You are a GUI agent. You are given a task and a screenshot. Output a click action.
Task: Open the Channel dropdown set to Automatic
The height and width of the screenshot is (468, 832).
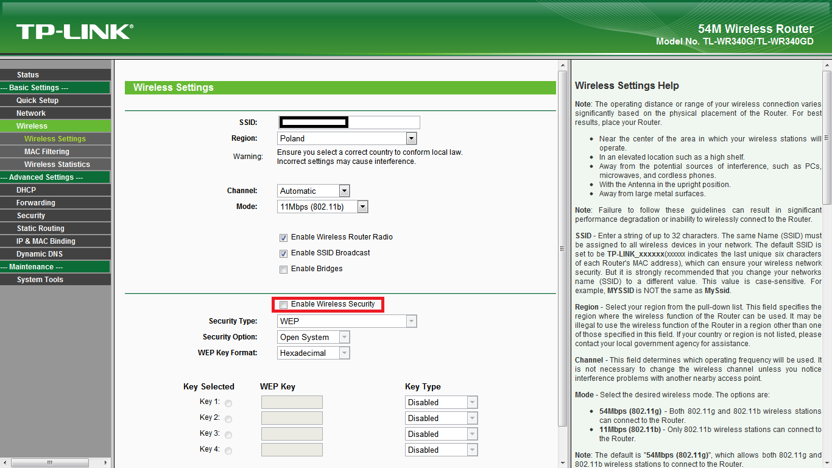click(314, 191)
